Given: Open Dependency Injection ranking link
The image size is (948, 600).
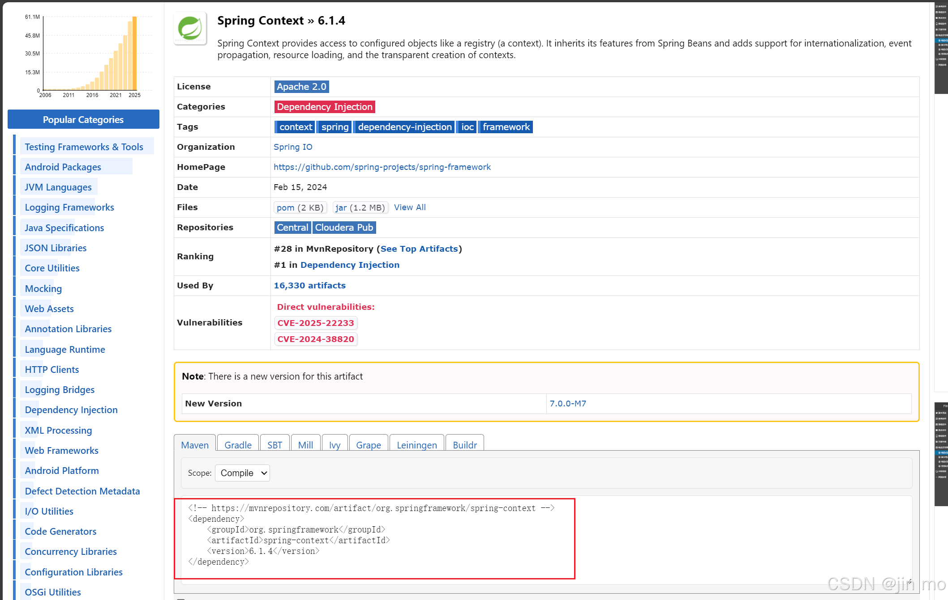Looking at the screenshot, I should (350, 265).
